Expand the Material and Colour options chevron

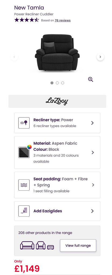click(93, 152)
